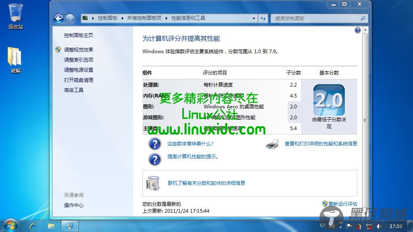Expand arrow after 所有控制面板项 breadcrumb
413x232 pixels.
click(x=167, y=18)
